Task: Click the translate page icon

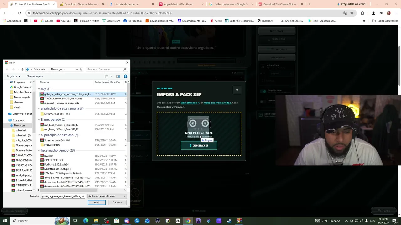Action: [x=345, y=13]
